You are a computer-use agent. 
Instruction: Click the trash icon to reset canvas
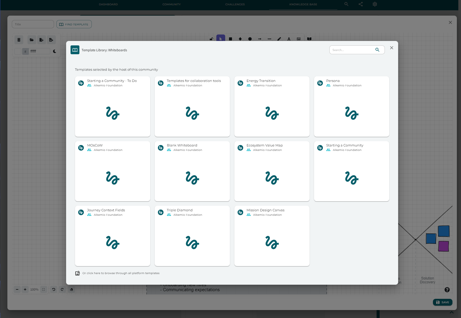click(x=19, y=40)
